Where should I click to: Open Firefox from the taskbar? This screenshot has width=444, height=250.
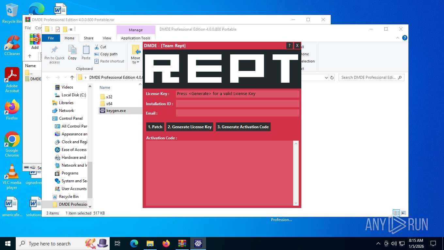click(166, 243)
